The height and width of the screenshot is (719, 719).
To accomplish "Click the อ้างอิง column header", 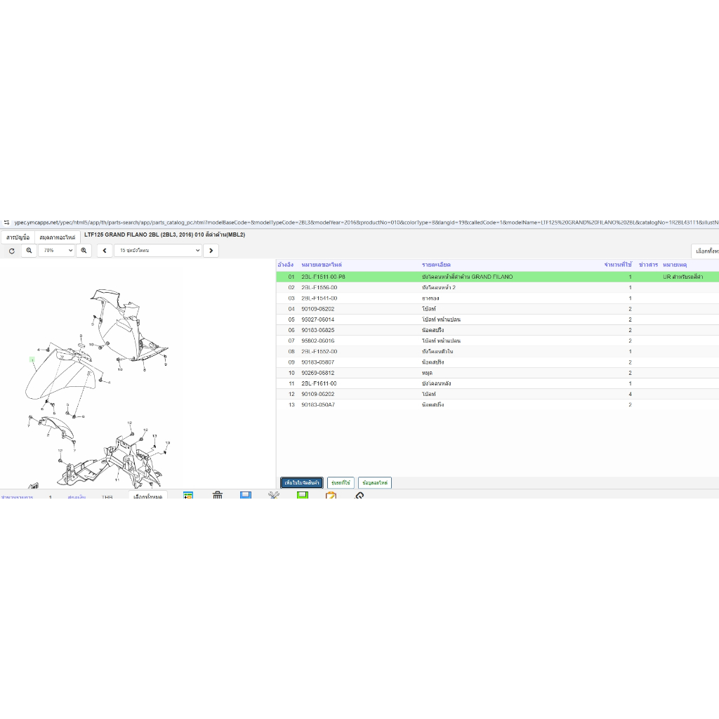I will (285, 265).
